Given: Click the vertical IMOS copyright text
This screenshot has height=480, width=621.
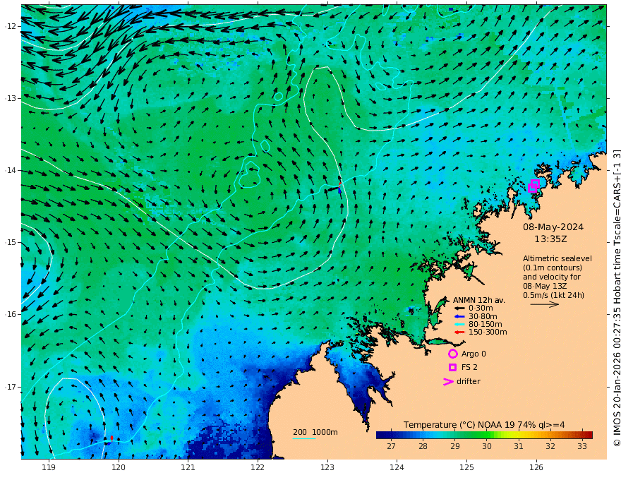Looking at the screenshot, I should click(x=616, y=298).
